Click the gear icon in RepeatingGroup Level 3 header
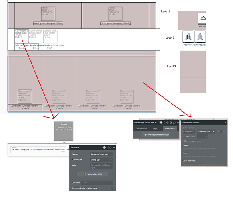Viewport: 233px width, 205px height. (x=167, y=123)
